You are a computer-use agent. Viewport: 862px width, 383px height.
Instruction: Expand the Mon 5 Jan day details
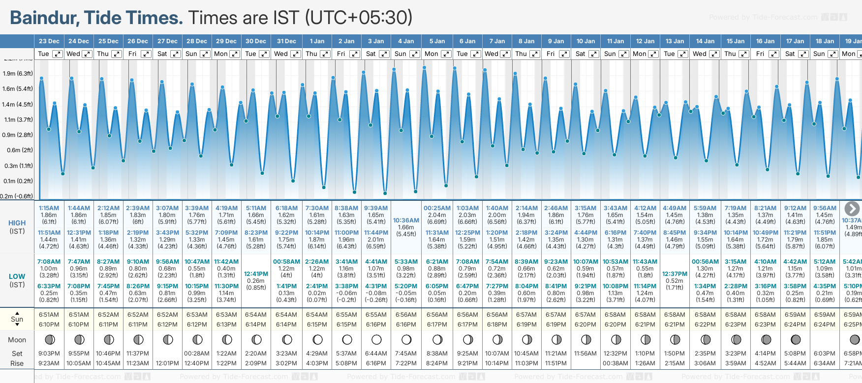pyautogui.click(x=446, y=54)
